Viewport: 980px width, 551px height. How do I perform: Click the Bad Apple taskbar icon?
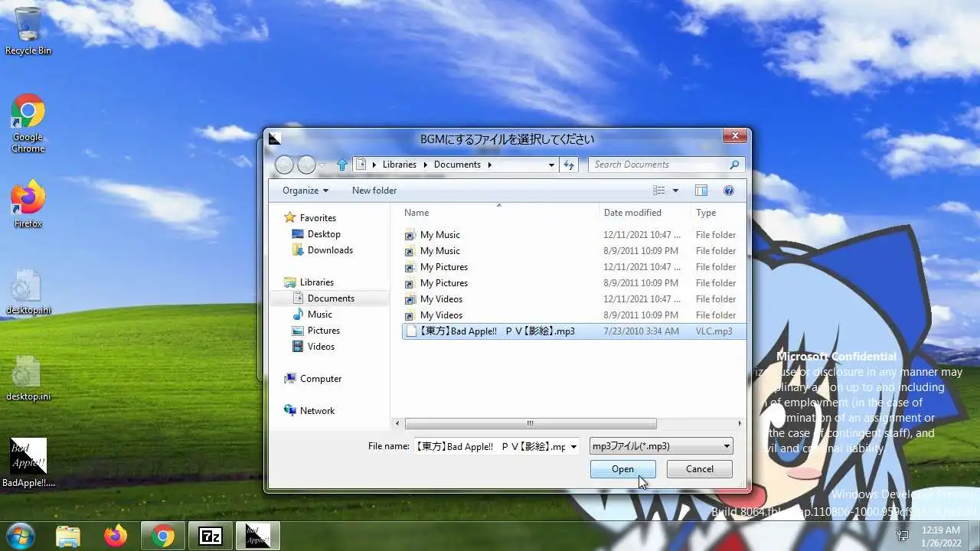(257, 536)
